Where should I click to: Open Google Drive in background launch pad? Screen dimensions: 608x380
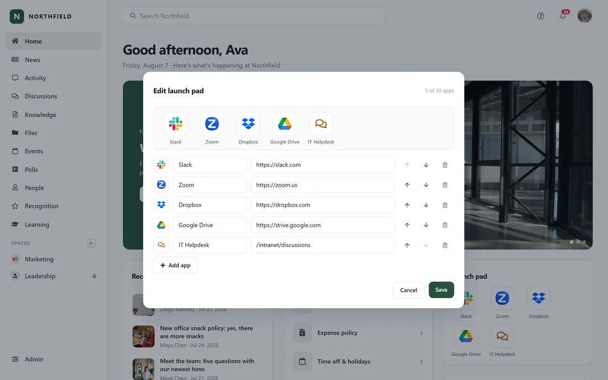click(x=466, y=341)
